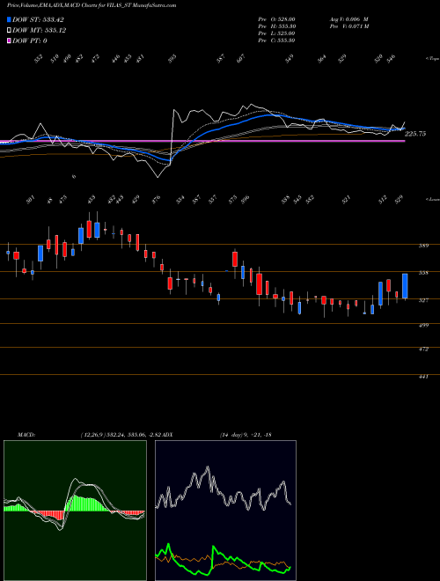Click the 'MACD:' indicator label
This screenshot has width=440, height=581.
[x=26, y=434]
